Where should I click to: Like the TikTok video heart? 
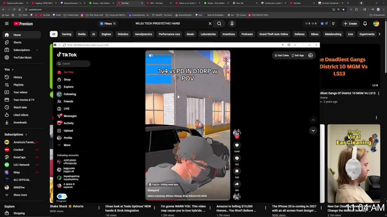tap(237, 145)
